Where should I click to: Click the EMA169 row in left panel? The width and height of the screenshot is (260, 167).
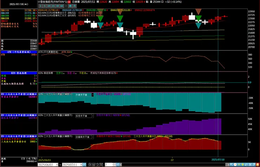point(19,13)
